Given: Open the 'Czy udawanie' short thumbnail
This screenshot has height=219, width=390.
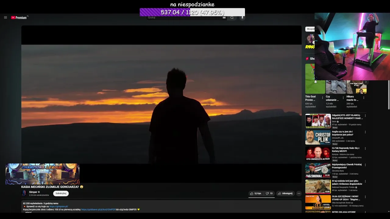Looking at the screenshot, I should click(336, 87).
